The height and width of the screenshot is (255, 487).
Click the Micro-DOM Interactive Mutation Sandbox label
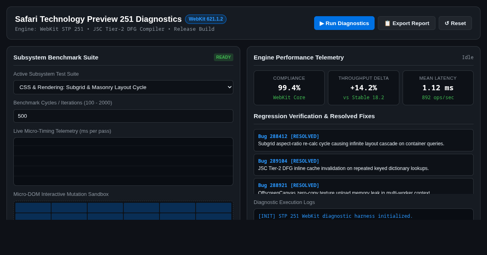point(61,194)
